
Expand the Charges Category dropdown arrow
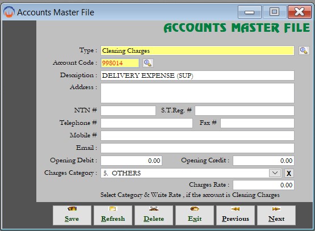[x=275, y=173]
